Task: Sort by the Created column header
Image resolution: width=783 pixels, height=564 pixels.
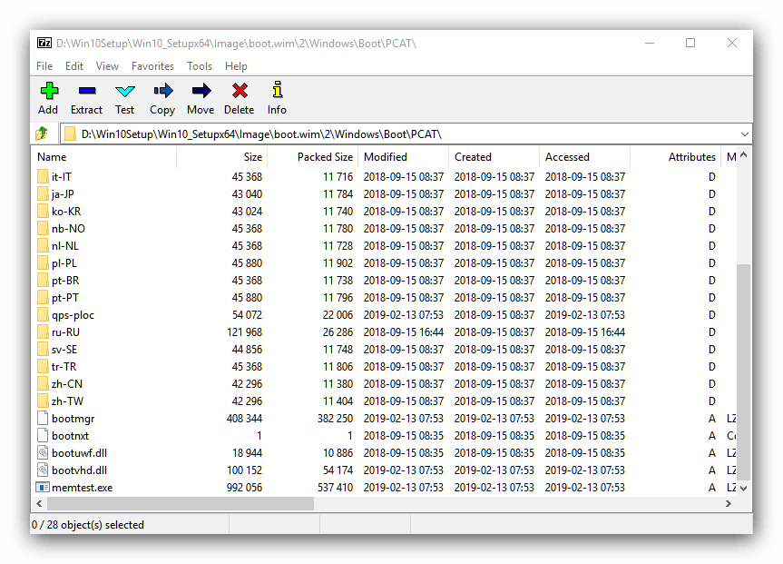Action: [x=494, y=157]
